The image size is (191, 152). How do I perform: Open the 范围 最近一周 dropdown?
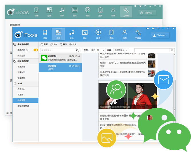point(98,50)
